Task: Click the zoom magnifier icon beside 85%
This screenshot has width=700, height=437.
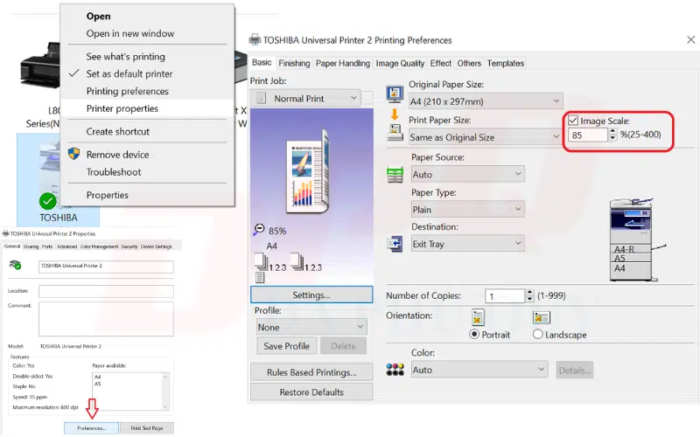Action: 258,229
